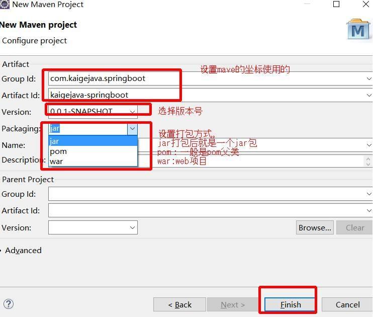Collapse the Packaging combo box arrow
Screen dimensions: 373x317
(x=132, y=129)
